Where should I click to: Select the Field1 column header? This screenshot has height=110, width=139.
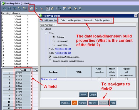23,70
